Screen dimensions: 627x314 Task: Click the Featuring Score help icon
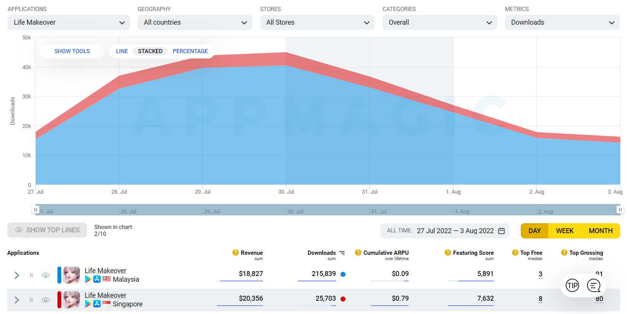pos(448,253)
